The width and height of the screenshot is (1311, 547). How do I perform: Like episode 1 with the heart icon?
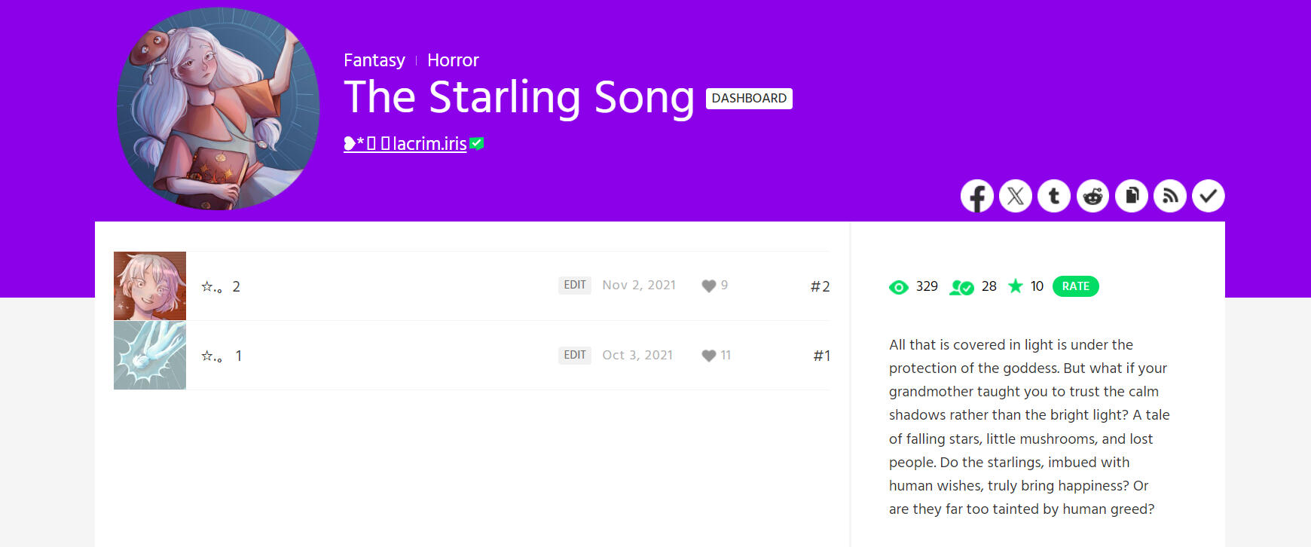pos(708,355)
